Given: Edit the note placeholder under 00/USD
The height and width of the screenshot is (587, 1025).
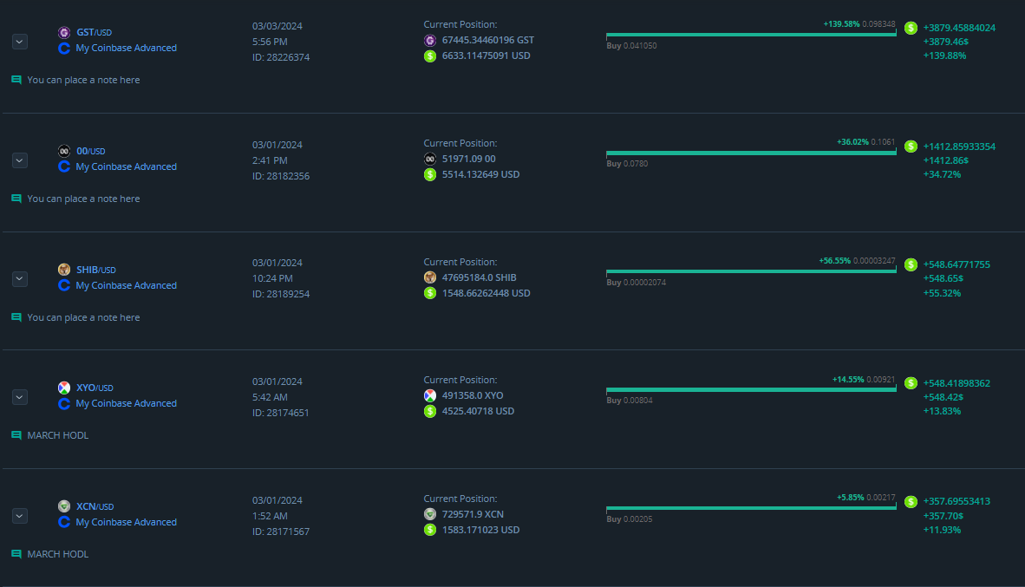Looking at the screenshot, I should pos(83,199).
